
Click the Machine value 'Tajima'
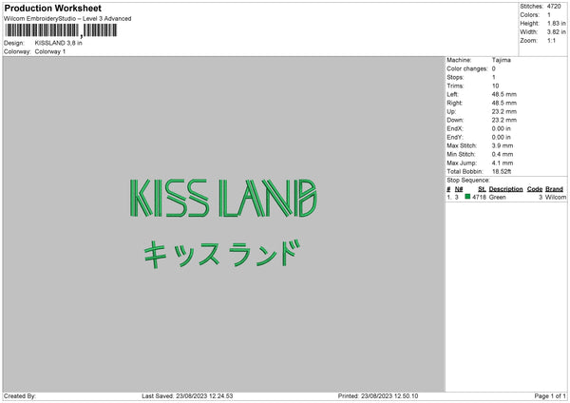click(502, 60)
